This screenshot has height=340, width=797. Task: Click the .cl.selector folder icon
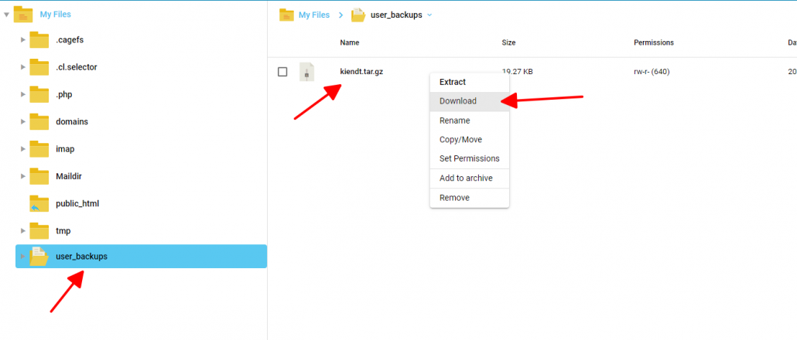[x=39, y=67]
